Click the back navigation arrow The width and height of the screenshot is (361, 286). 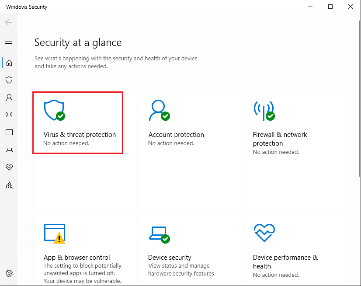[x=9, y=22]
